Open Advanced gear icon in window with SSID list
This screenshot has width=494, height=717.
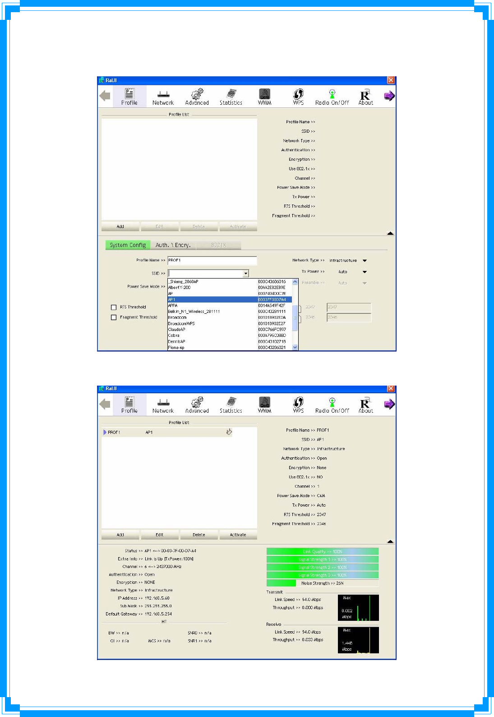(197, 97)
